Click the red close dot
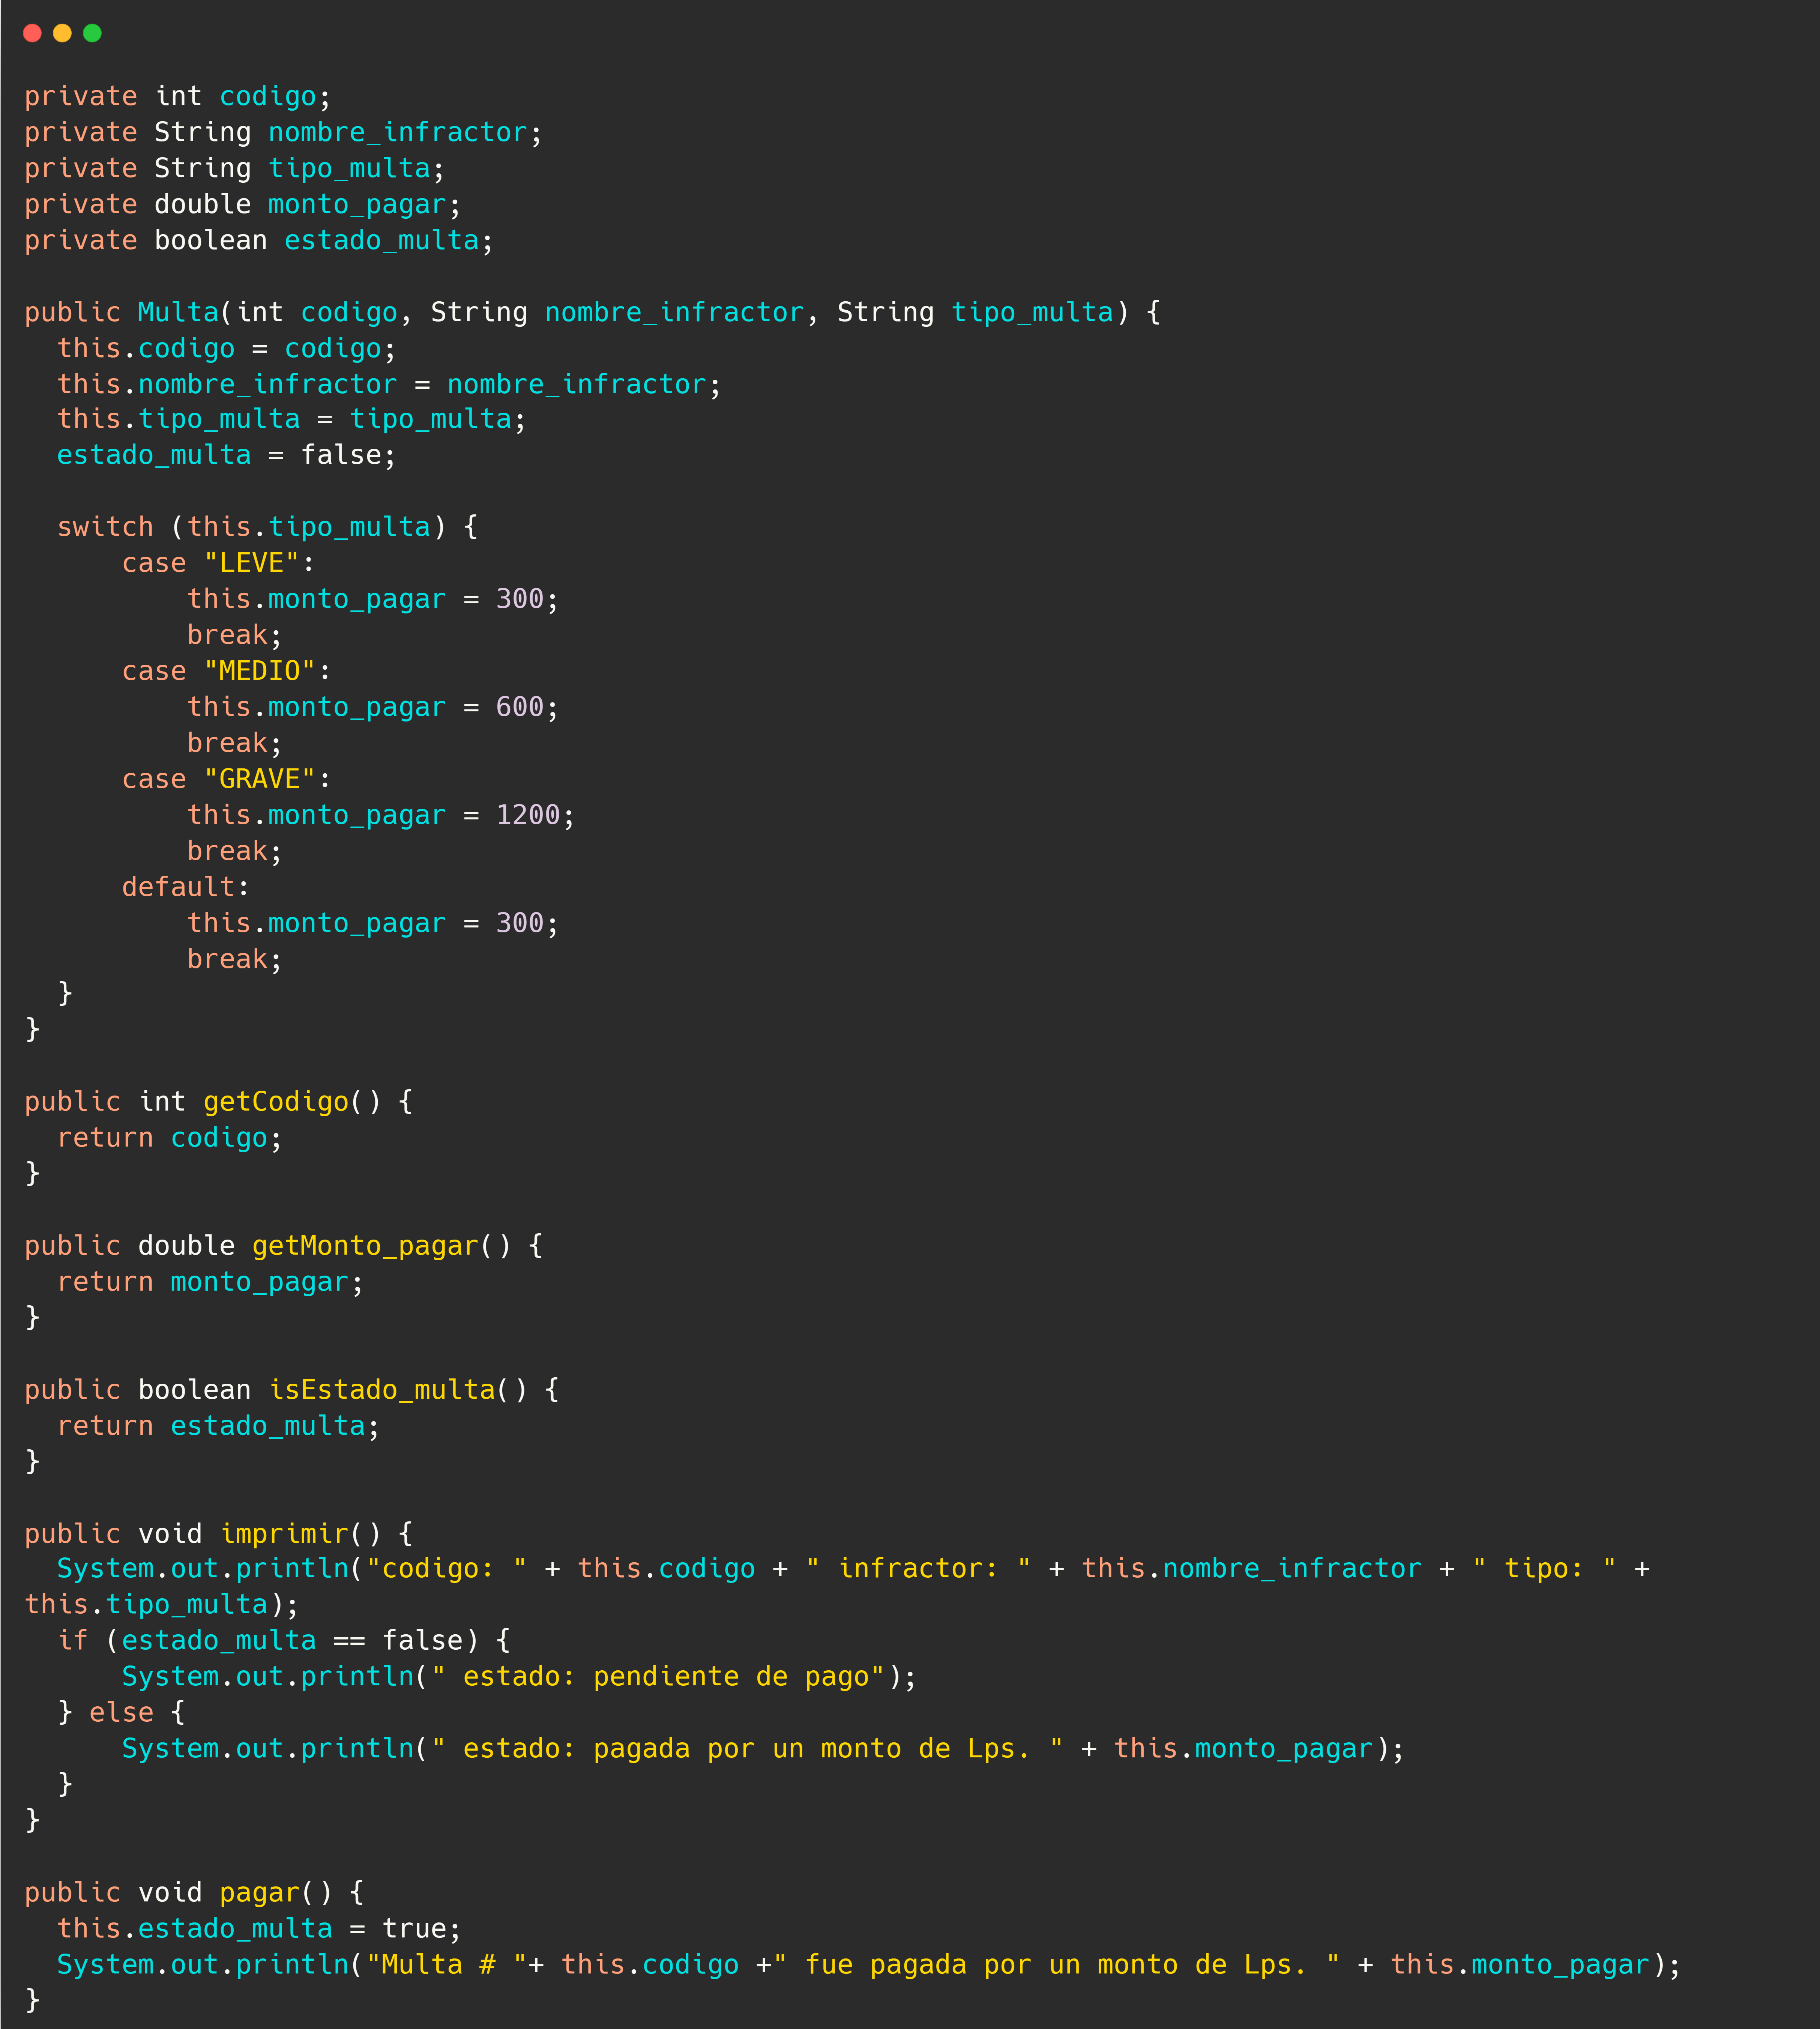 [x=32, y=33]
